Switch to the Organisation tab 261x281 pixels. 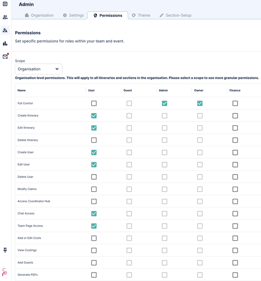pos(39,15)
